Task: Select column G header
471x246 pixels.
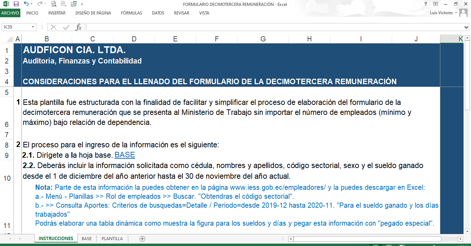Action: coord(263,39)
